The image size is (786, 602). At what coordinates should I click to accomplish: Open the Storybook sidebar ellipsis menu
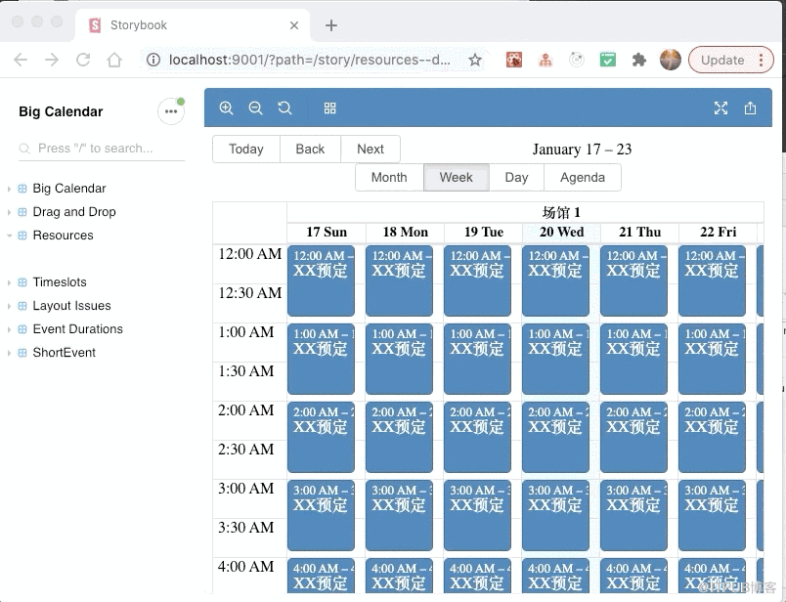click(x=171, y=111)
